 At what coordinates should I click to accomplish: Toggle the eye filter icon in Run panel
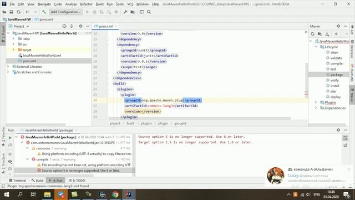[x=10, y=162]
